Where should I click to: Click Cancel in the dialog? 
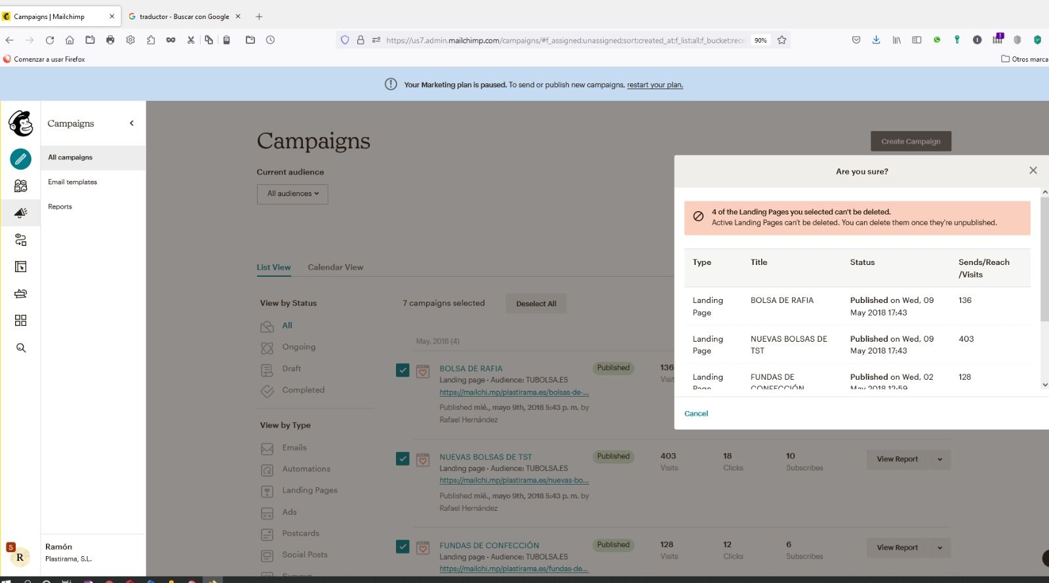696,413
